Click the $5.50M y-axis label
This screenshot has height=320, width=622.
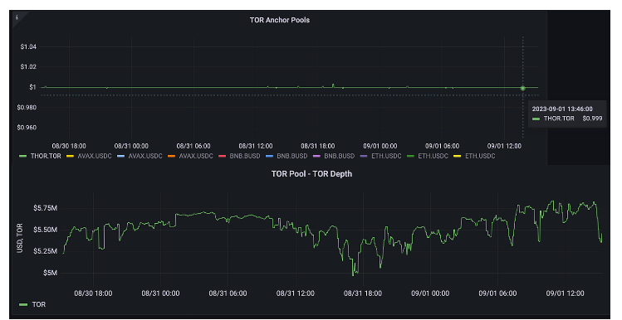pos(45,230)
